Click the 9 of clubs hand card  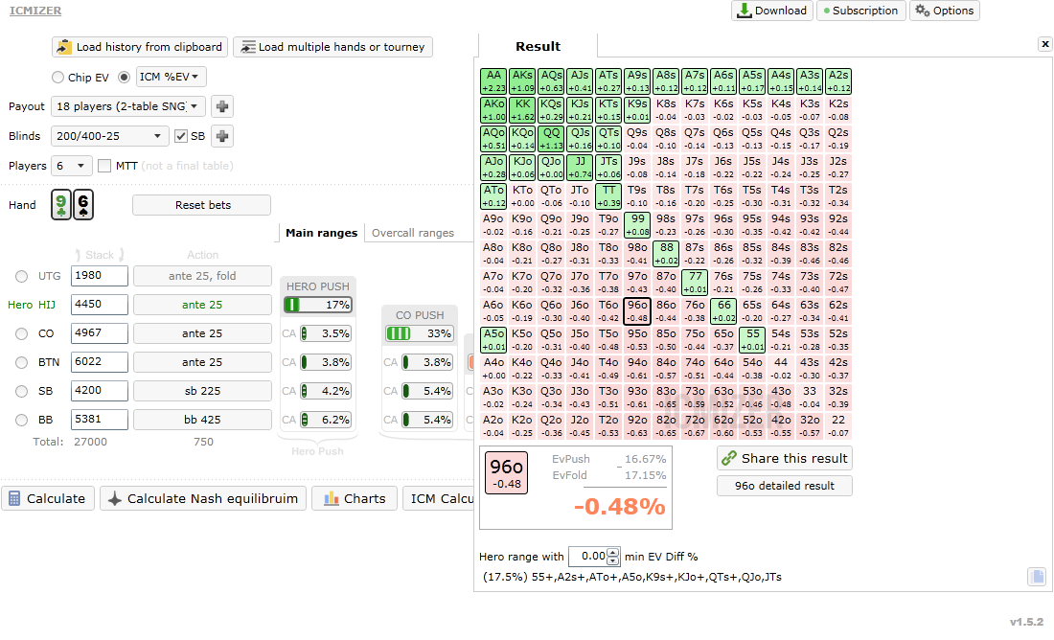tap(60, 205)
